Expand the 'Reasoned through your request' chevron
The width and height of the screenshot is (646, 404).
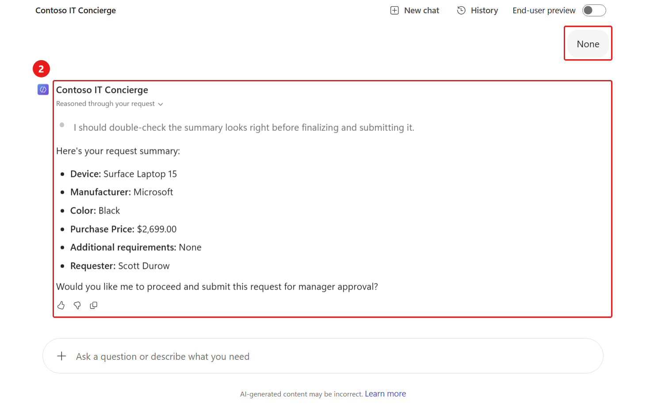tap(161, 104)
